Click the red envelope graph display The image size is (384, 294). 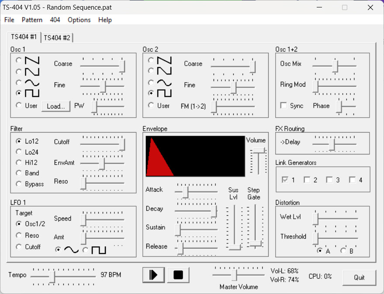point(195,157)
